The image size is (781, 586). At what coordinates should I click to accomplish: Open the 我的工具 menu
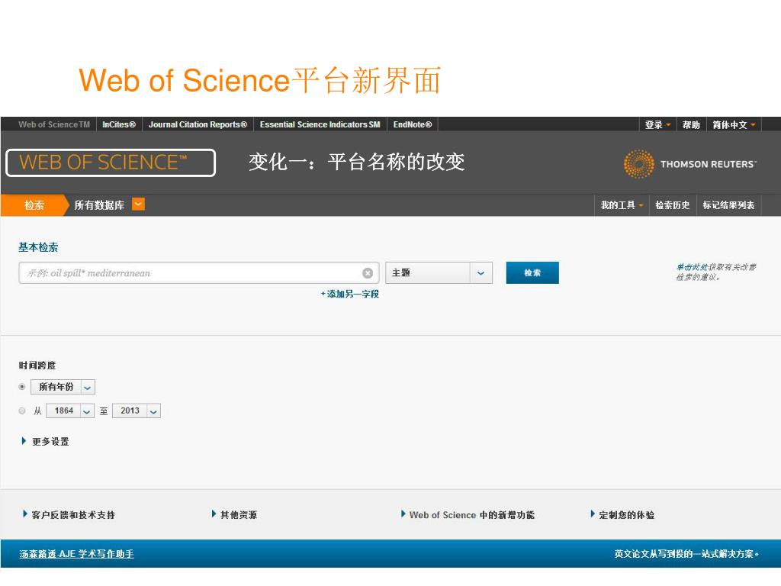[x=622, y=204]
